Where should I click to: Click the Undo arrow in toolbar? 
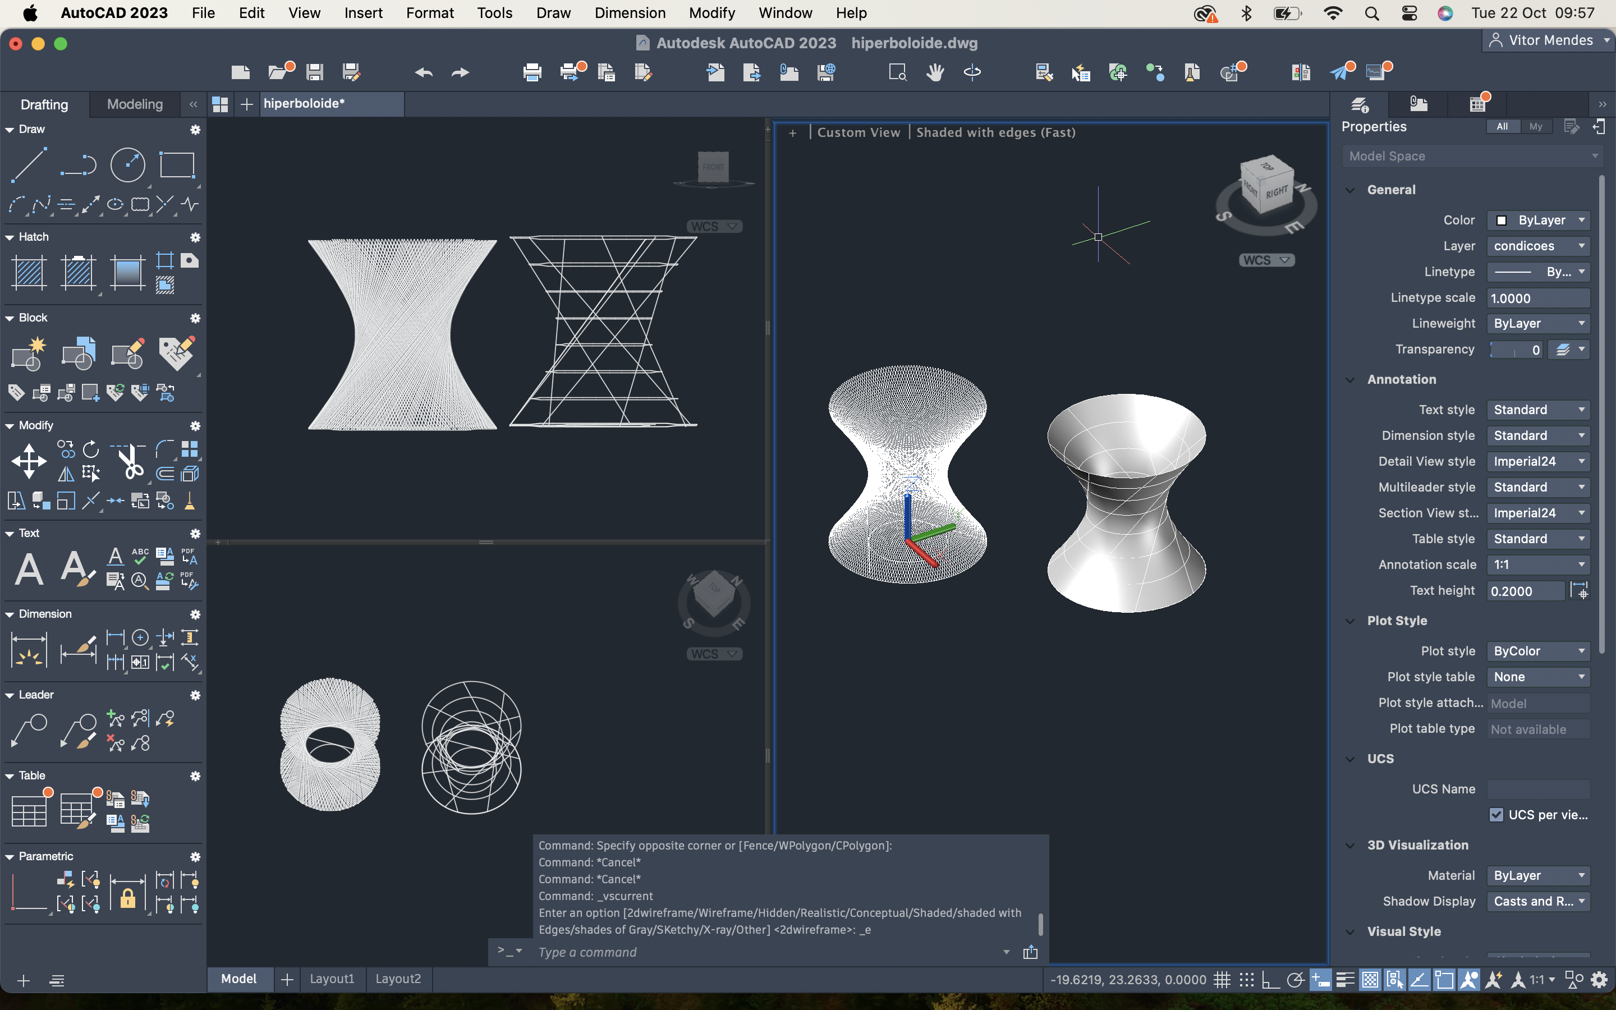[x=424, y=71]
